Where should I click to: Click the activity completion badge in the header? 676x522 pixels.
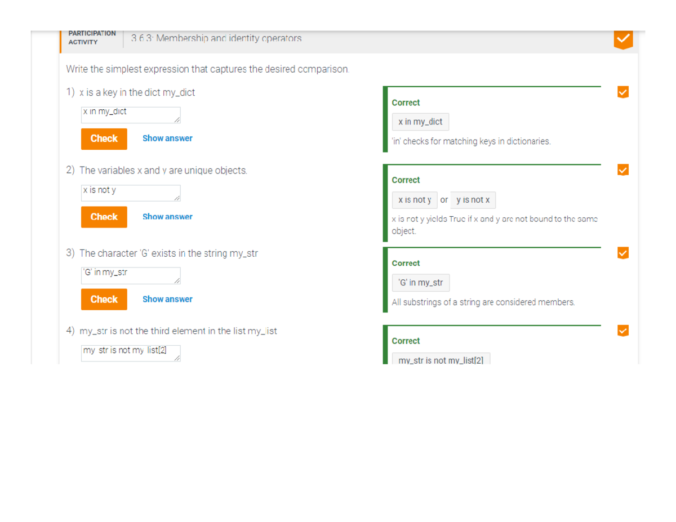point(624,40)
